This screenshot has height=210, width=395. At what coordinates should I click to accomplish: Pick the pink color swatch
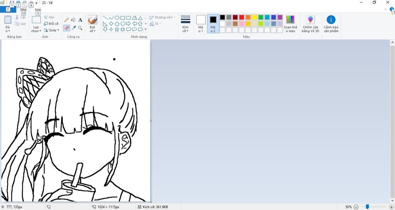coord(241,24)
